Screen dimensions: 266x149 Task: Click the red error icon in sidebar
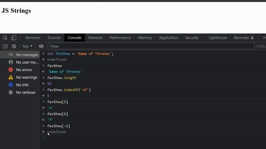[11, 70]
